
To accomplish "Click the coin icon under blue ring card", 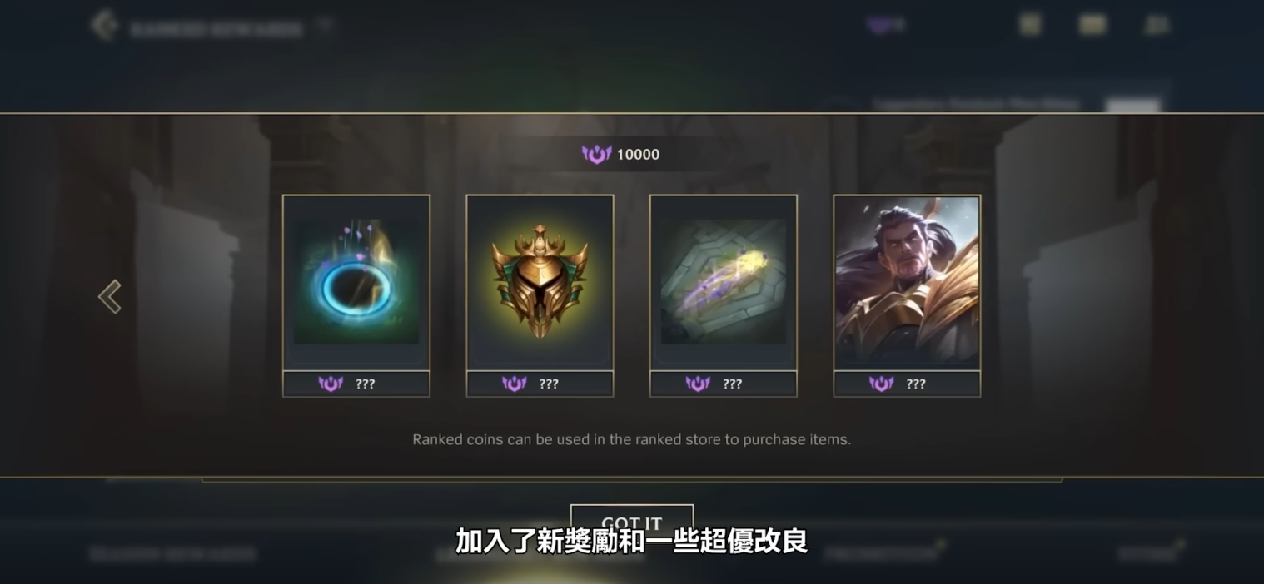I will click(331, 384).
